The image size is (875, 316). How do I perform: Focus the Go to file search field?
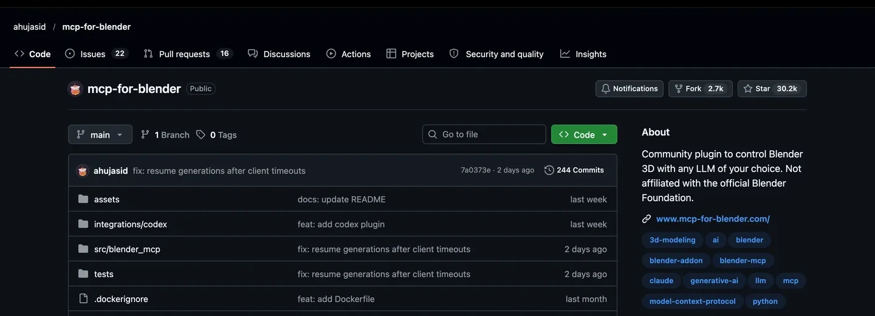[484, 134]
